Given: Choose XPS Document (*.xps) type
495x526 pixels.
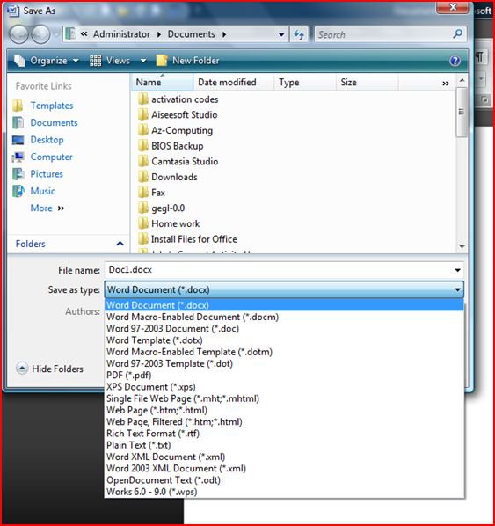Looking at the screenshot, I should click(x=284, y=387).
